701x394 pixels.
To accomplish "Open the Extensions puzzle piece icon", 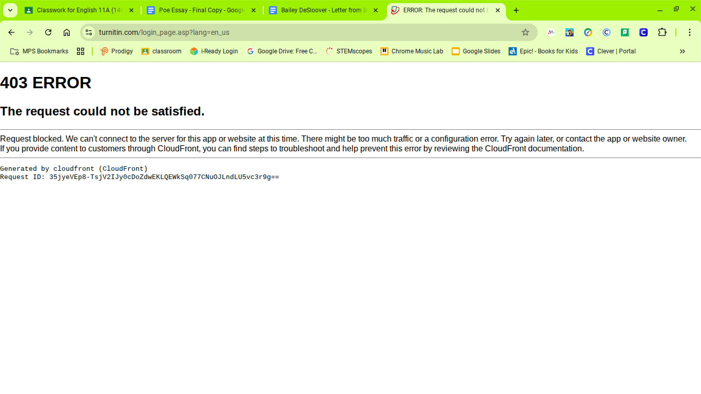I will 662,32.
